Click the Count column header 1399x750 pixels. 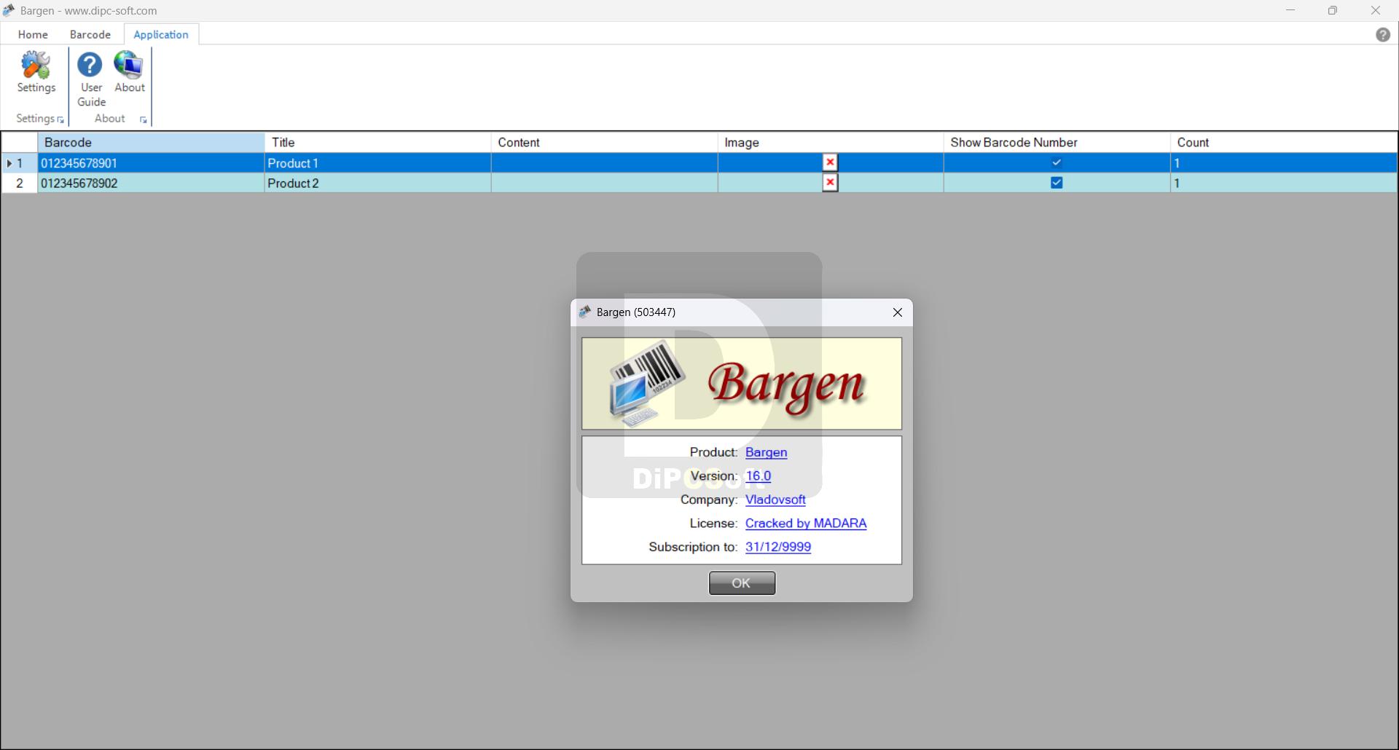[1284, 142]
